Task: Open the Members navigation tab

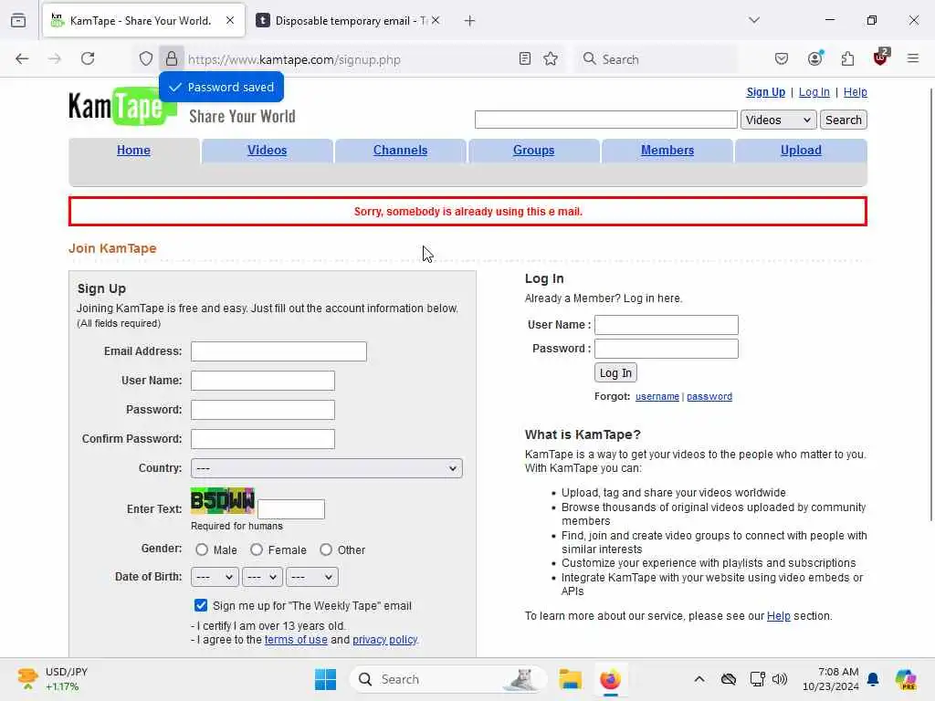Action: coord(667,151)
